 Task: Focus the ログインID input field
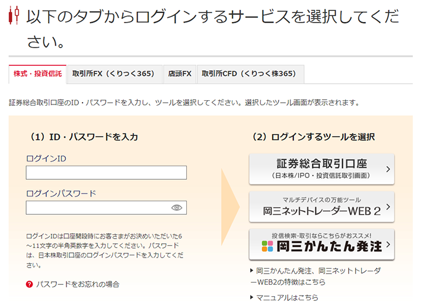(x=106, y=173)
